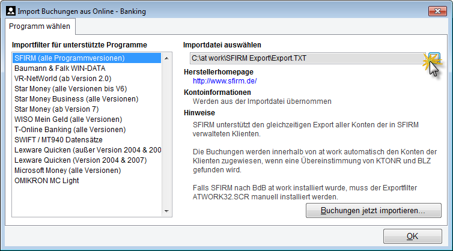The height and width of the screenshot is (251, 453).
Task: Open the http://www.sfirm.de/ homepage link
Action: 225,81
